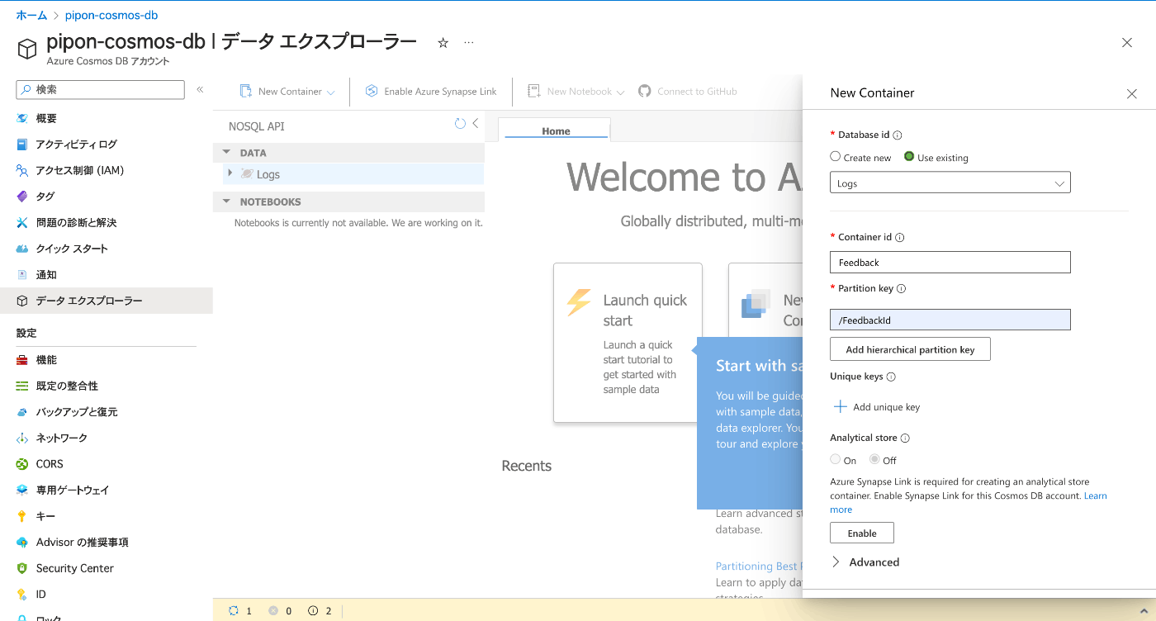Click the 専用ゲートウェイ icon
This screenshot has height=621, width=1156.
22,490
